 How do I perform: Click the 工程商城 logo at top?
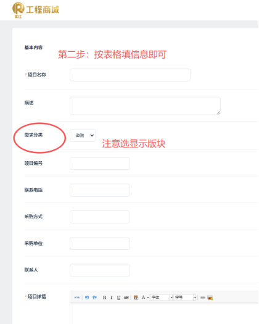36,10
